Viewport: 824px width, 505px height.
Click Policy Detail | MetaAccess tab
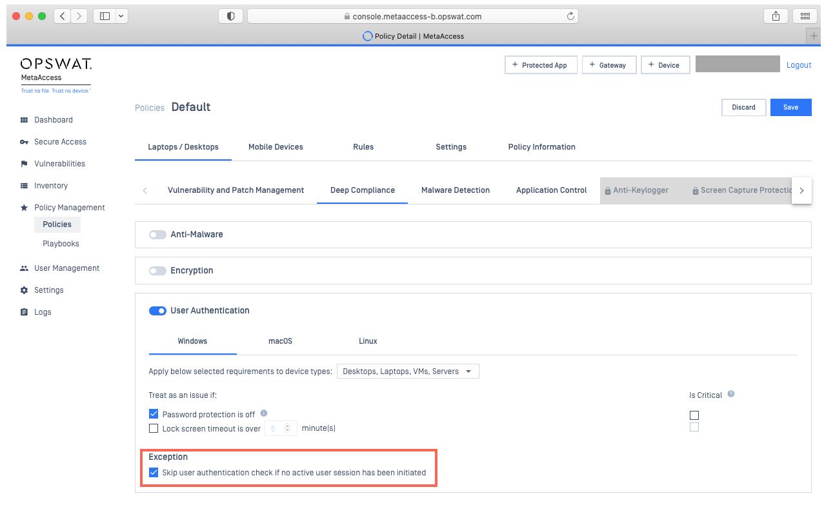[x=413, y=36]
